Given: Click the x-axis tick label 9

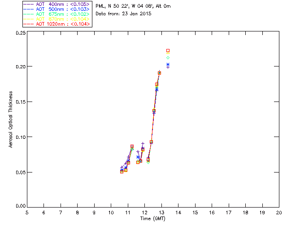Looking at the screenshot, I should click(94, 212).
